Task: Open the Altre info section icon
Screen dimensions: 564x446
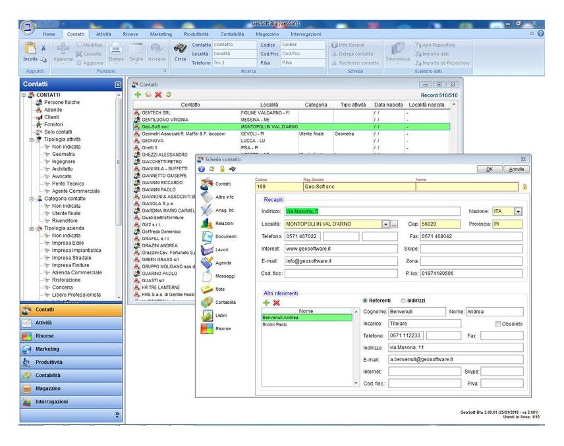Action: [x=207, y=197]
